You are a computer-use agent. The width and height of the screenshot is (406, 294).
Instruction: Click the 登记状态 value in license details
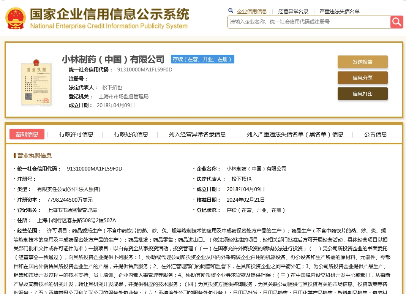point(256,210)
